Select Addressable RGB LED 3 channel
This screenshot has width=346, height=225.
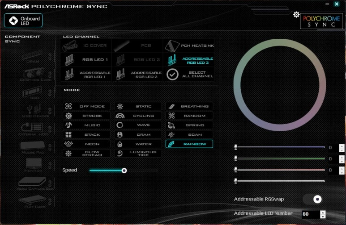tap(189, 60)
